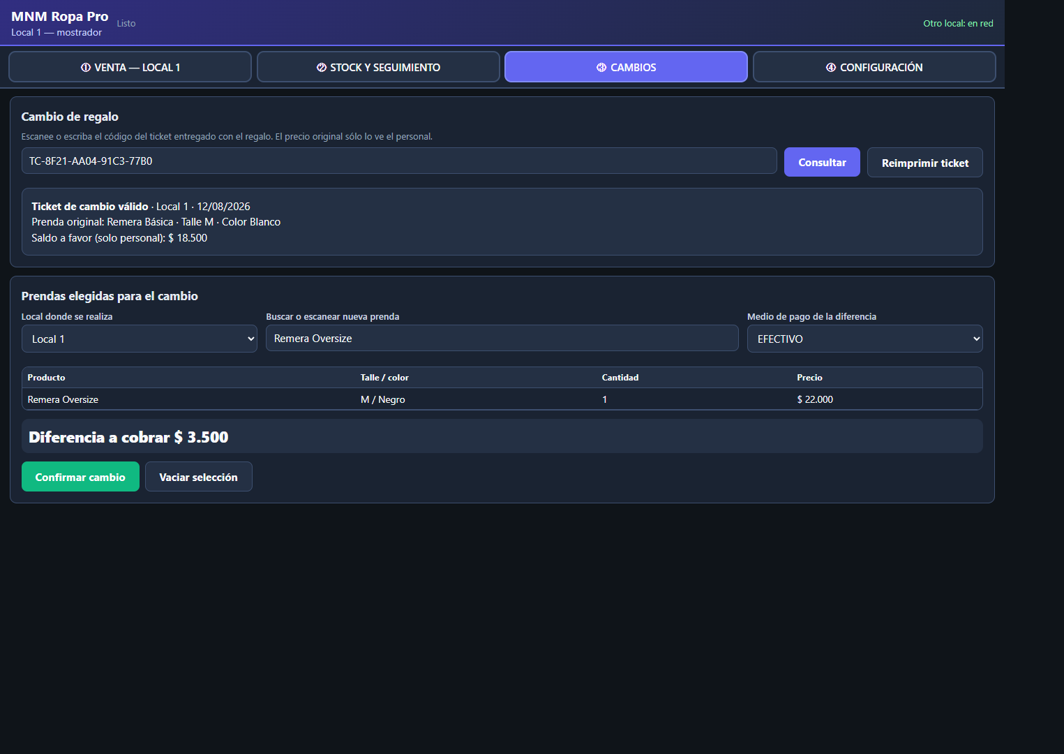Go to the CONFIGURACIÓN tab
Image resolution: width=1064 pixels, height=754 pixels.
point(874,67)
